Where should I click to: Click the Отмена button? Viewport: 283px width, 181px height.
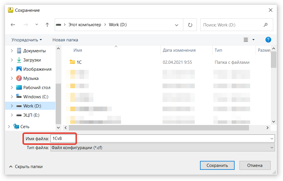point(255,165)
